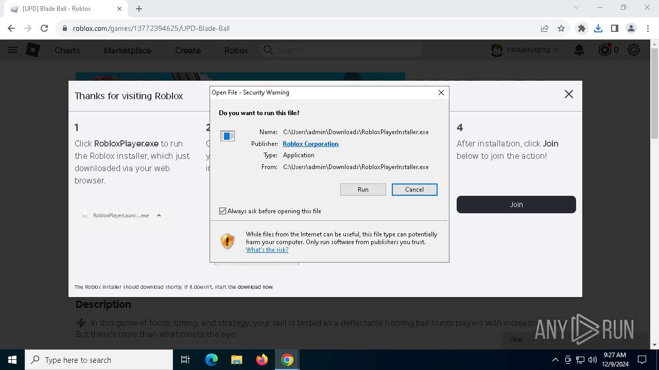Close the Blade Ball Roblox tab
Viewport: 659px width, 370px height.
[120, 9]
